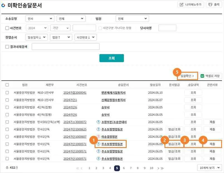Select the 2024가합2000041 row checkbox
This screenshot has width=224, height=173.
[7, 93]
